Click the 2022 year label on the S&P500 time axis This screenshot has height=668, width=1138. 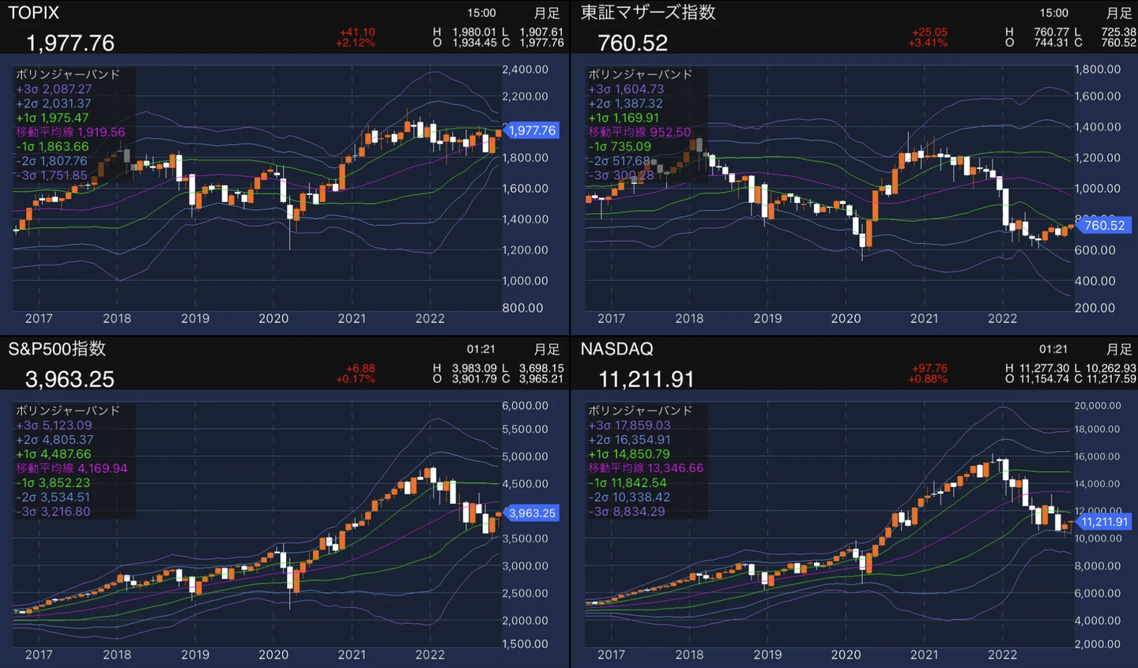pyautogui.click(x=430, y=655)
